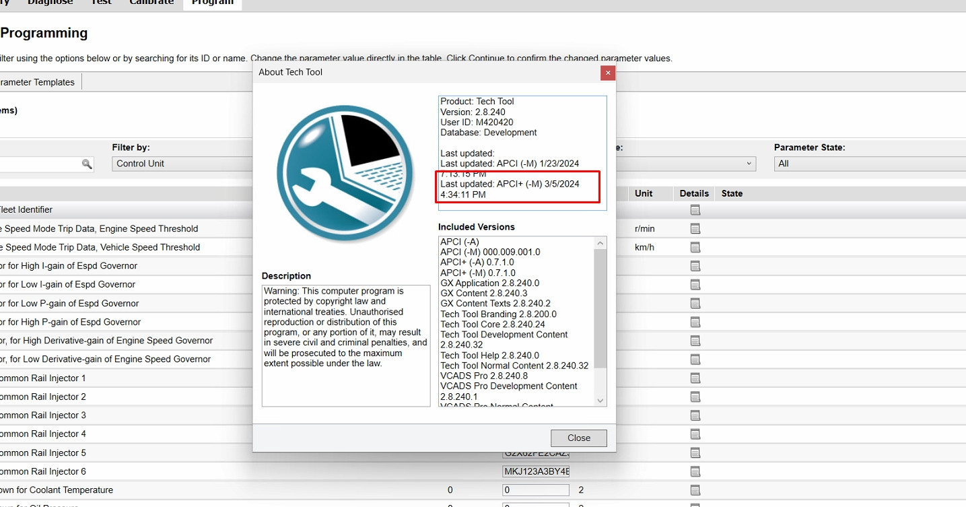Click 'User ID: M420420' text
The image size is (966, 507).
point(477,123)
